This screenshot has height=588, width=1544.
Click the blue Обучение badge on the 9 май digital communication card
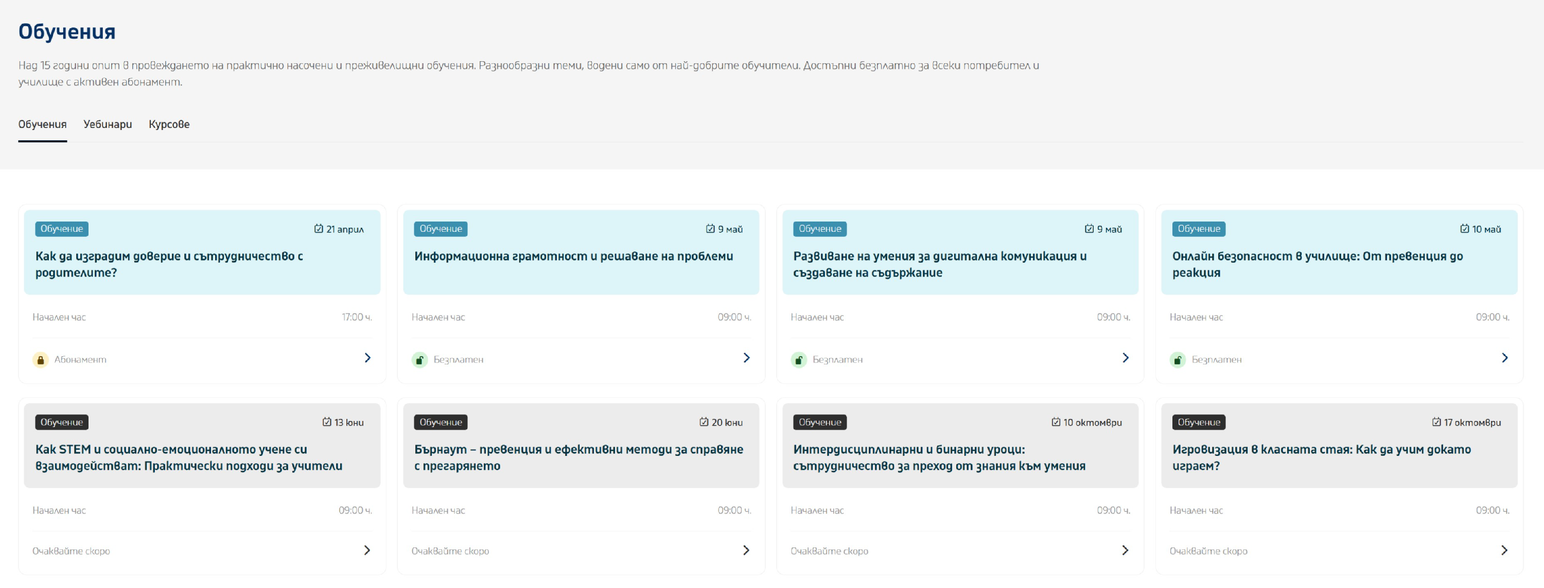coord(819,229)
